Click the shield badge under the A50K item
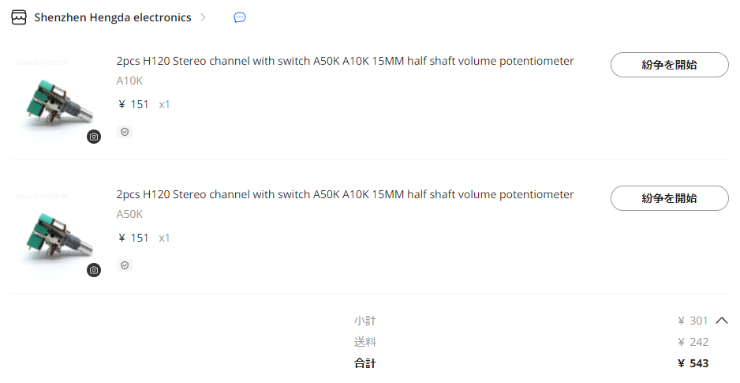 pyautogui.click(x=125, y=265)
